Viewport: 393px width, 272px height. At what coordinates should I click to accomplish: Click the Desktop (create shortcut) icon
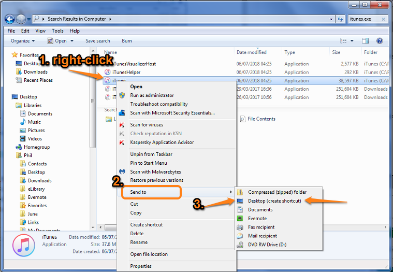[240, 201]
